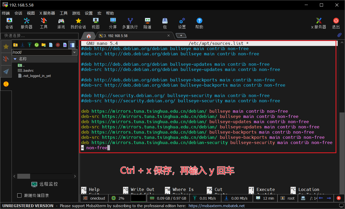
Task: Create a new file in SFTP browser
Action: coord(51,45)
